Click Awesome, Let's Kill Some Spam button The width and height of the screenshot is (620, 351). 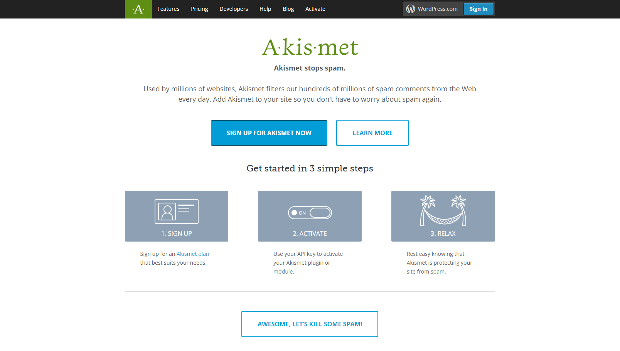(x=310, y=324)
